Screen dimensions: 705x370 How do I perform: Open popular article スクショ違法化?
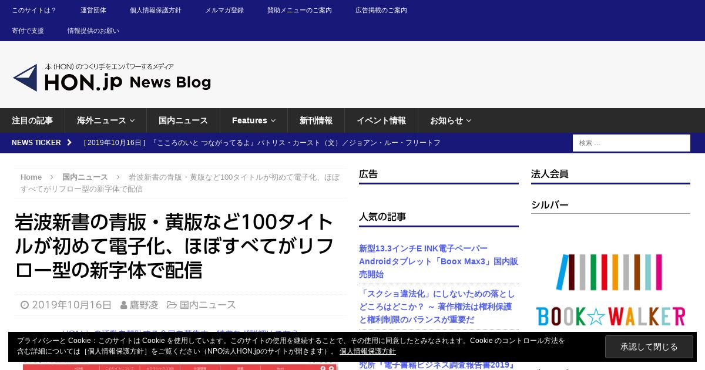point(437,307)
